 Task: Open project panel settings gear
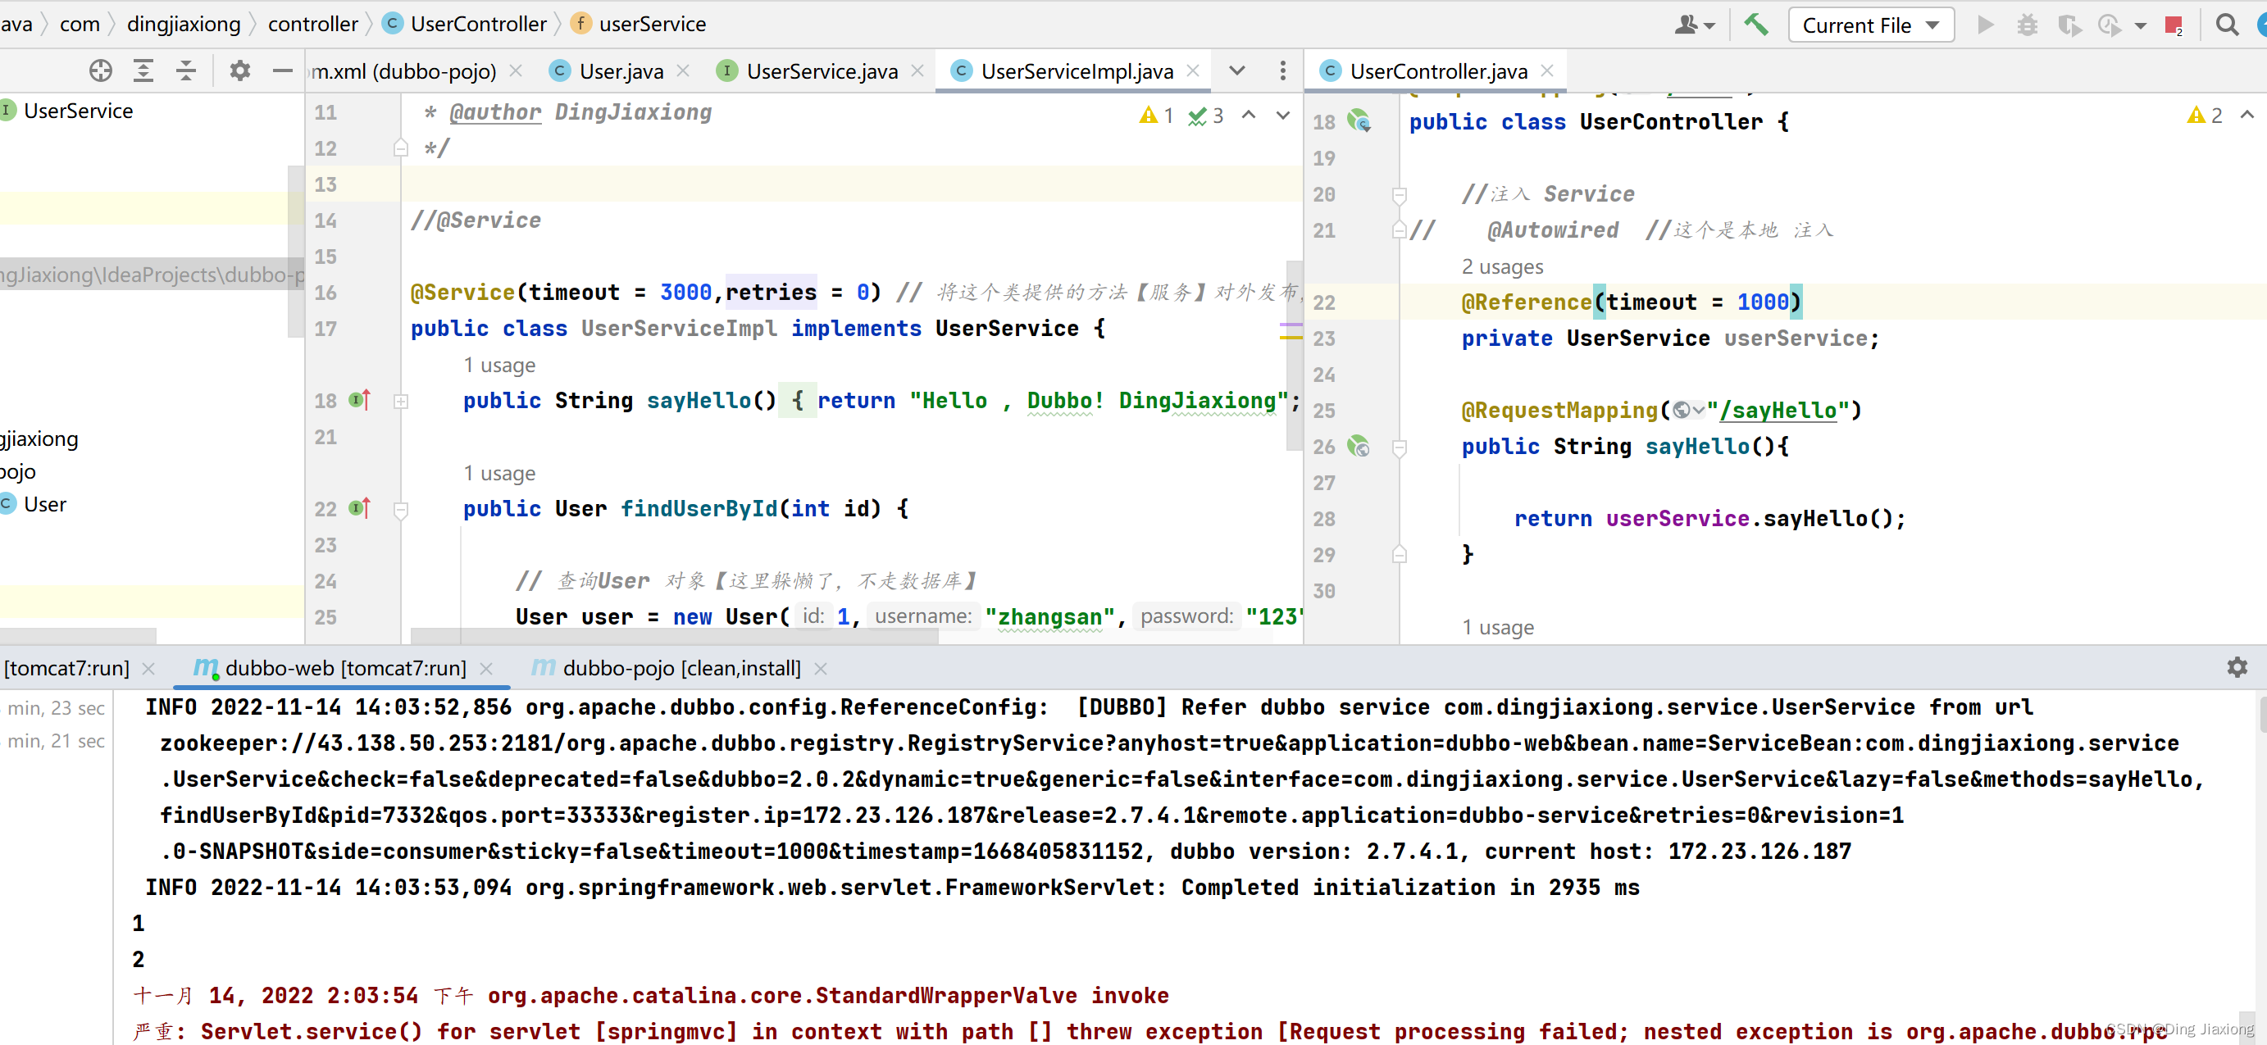[x=239, y=70]
